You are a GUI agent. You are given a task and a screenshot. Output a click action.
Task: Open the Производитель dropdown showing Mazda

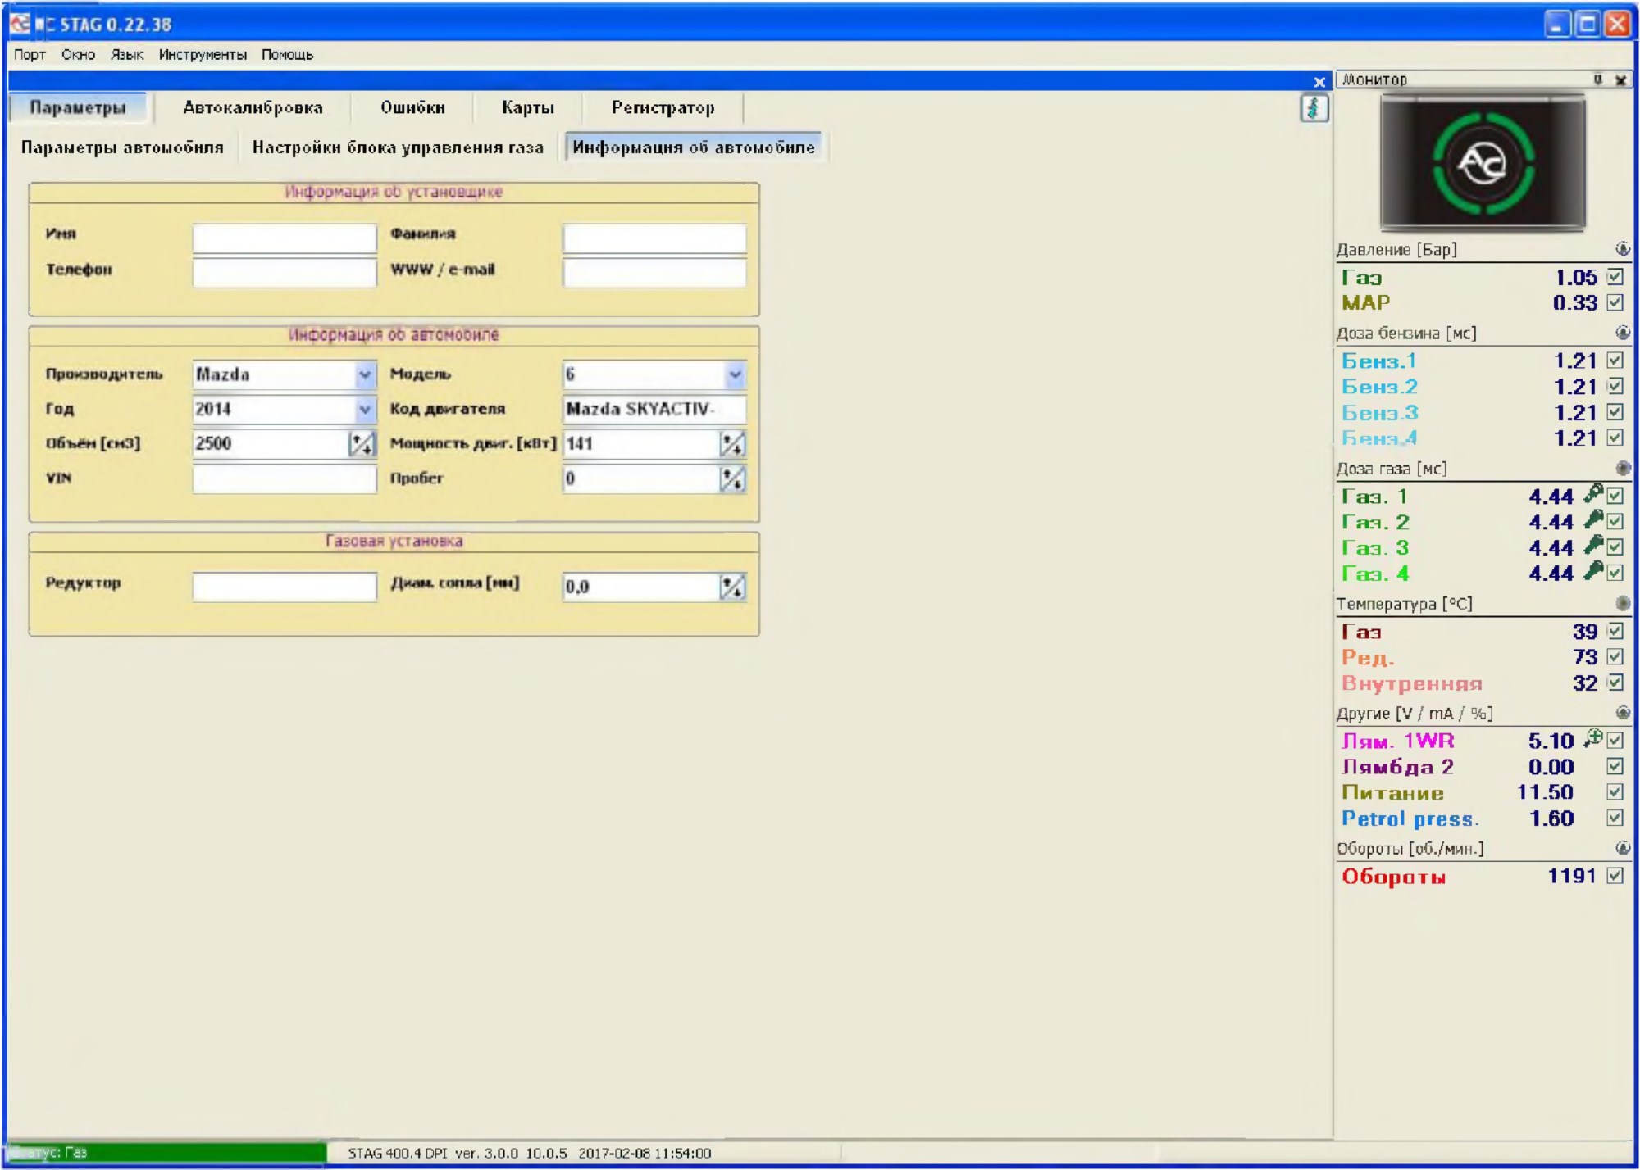click(x=364, y=375)
